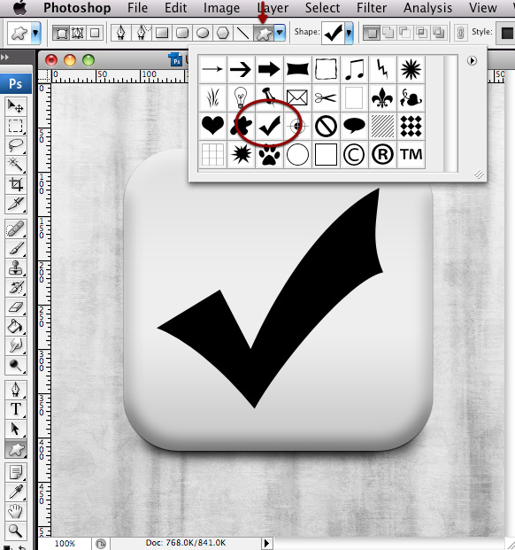Select the Crop tool
Viewport: 515px width, 550px height.
coord(15,184)
